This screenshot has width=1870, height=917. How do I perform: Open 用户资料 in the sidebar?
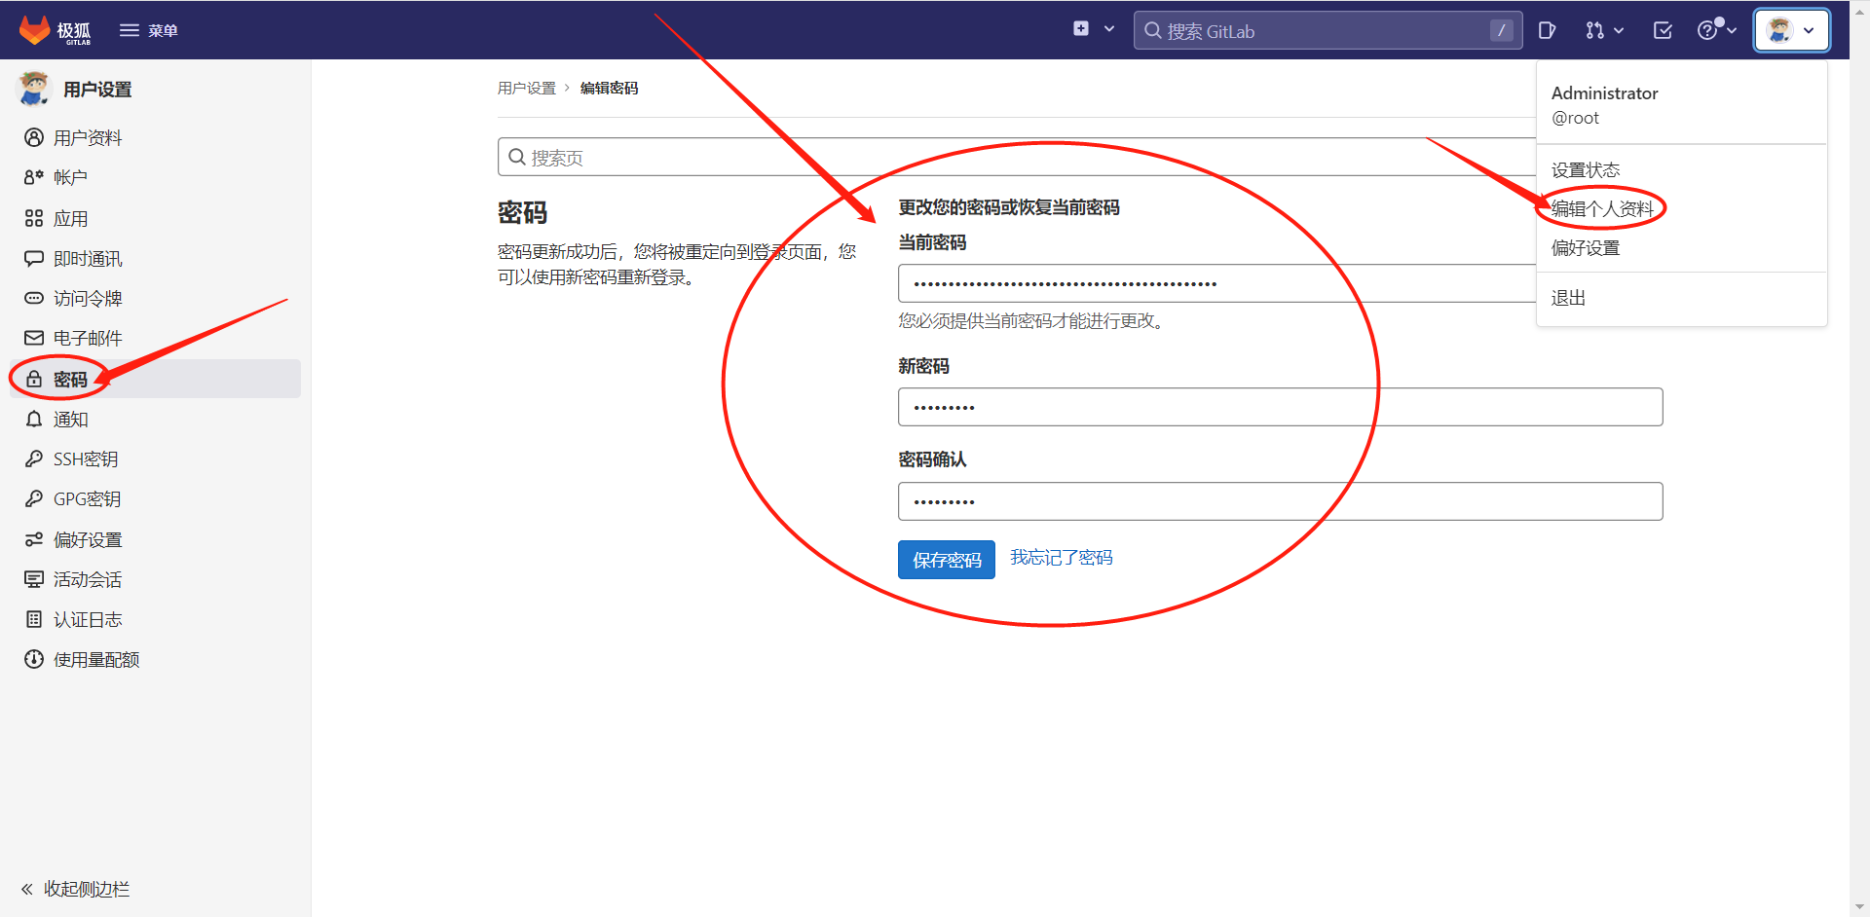[87, 138]
